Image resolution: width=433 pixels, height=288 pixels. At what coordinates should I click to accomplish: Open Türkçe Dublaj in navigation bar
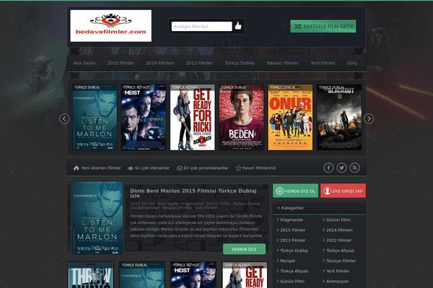coord(240,63)
